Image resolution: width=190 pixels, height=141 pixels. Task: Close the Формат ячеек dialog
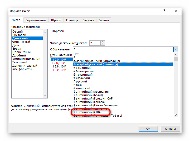click(176, 11)
